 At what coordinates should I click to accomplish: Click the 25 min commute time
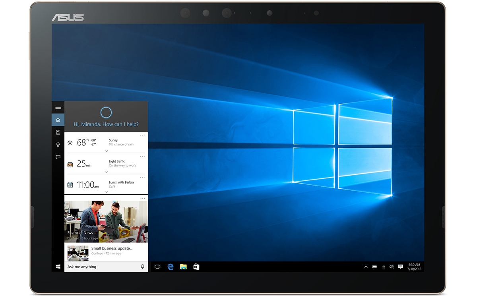pyautogui.click(x=84, y=164)
